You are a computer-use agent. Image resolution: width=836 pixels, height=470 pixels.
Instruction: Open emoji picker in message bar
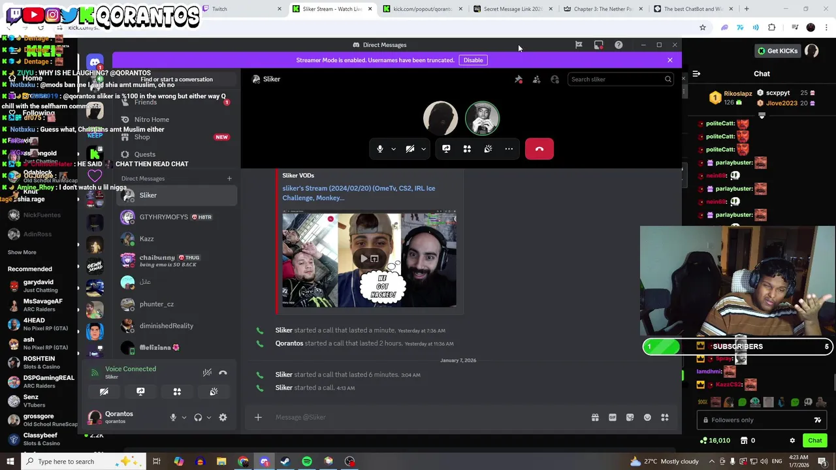(647, 417)
